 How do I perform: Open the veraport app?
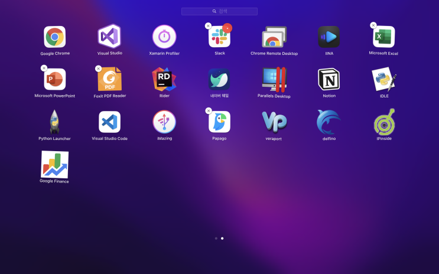(x=274, y=122)
